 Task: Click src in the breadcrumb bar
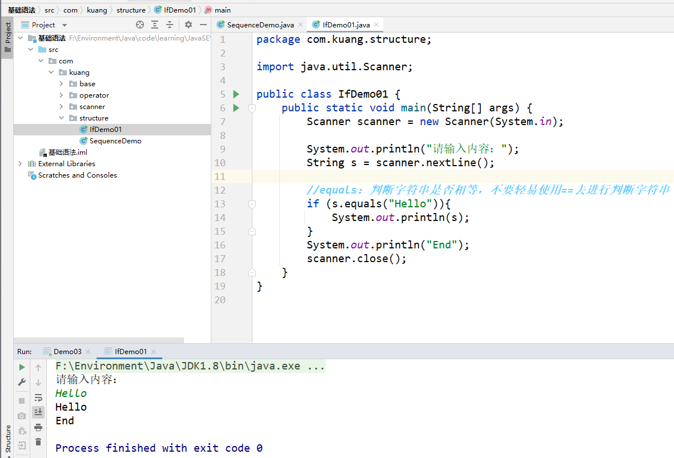tap(50, 10)
